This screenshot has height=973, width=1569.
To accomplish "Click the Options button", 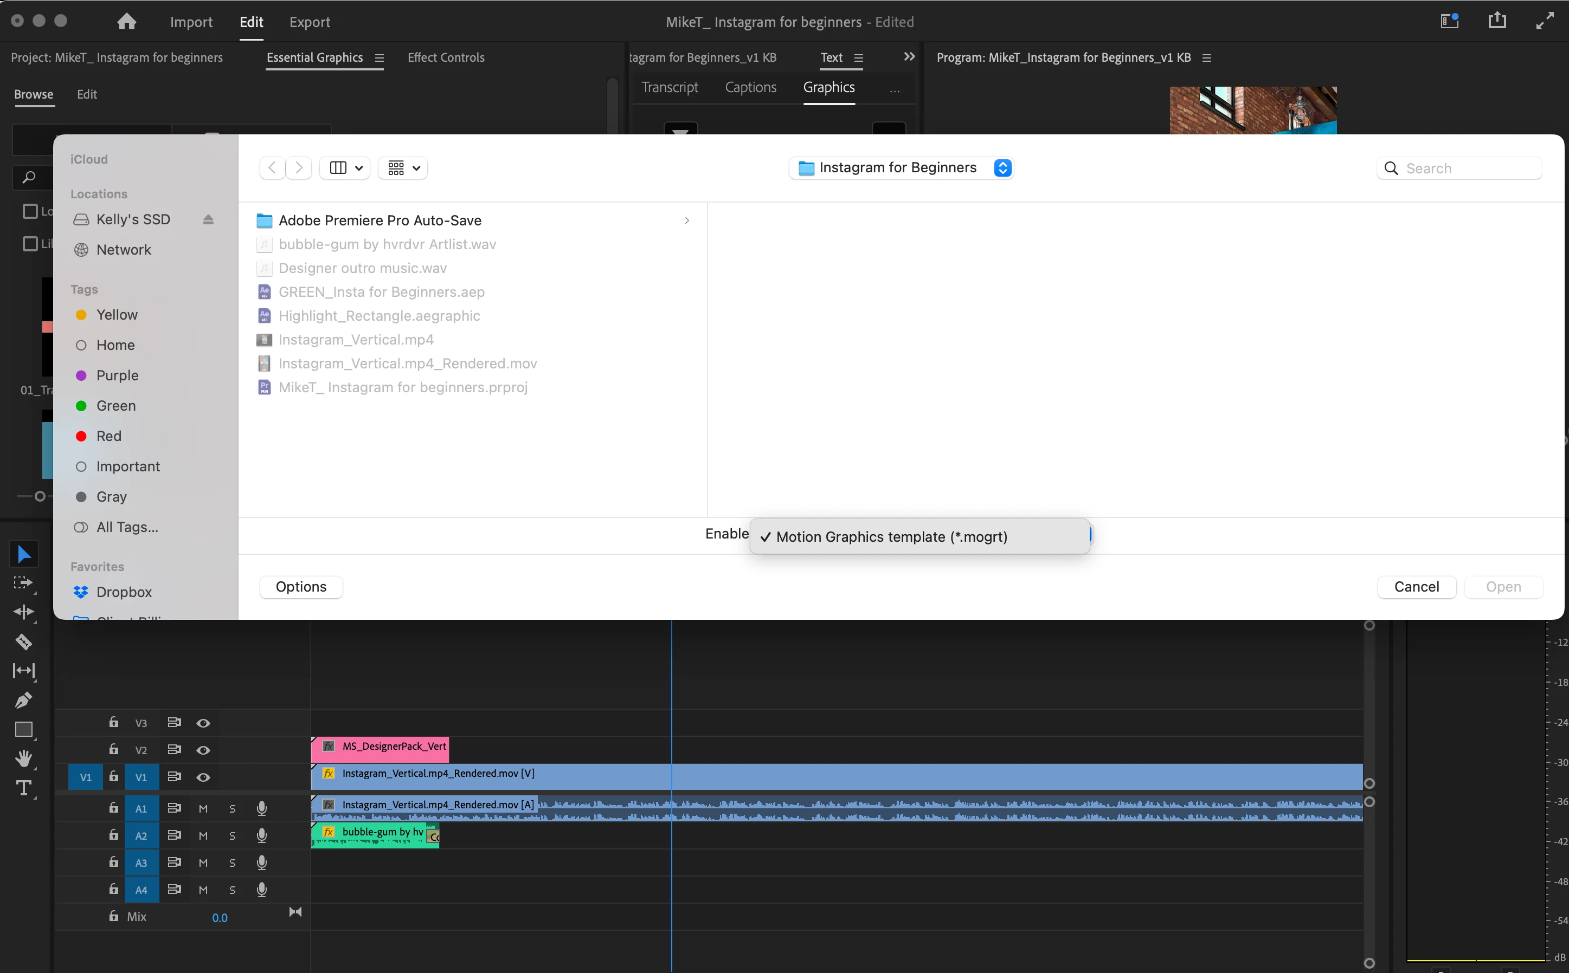I will (301, 586).
